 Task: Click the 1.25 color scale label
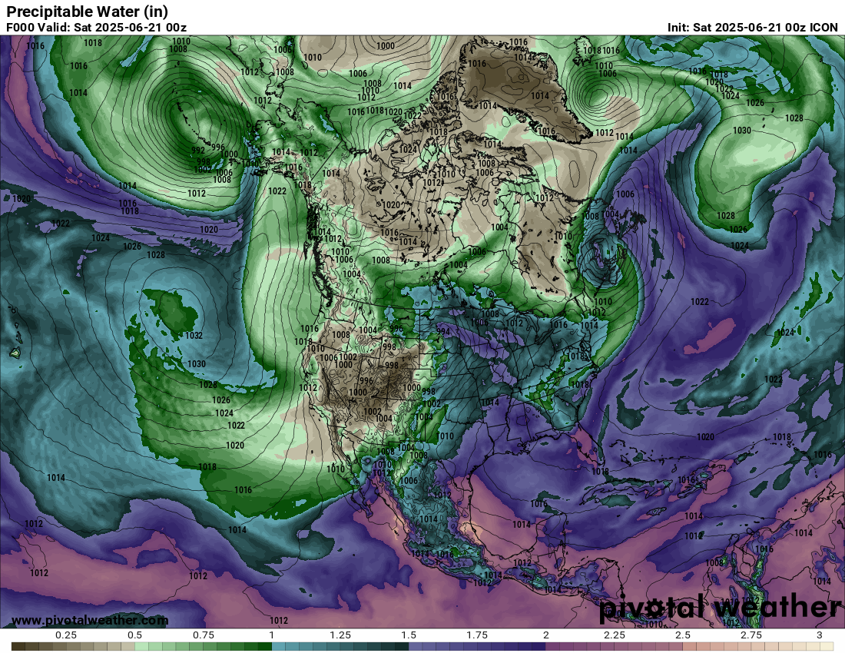click(340, 635)
